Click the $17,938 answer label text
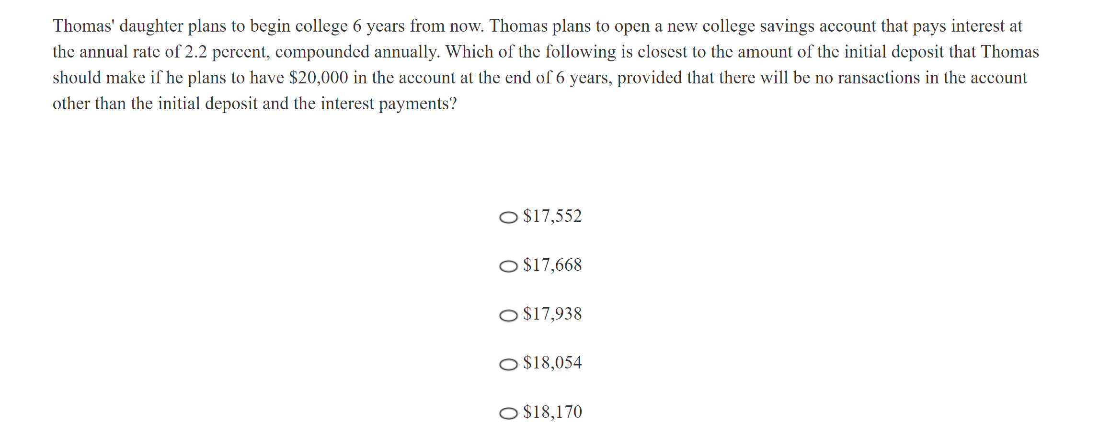This screenshot has height=448, width=1099. pos(552,314)
